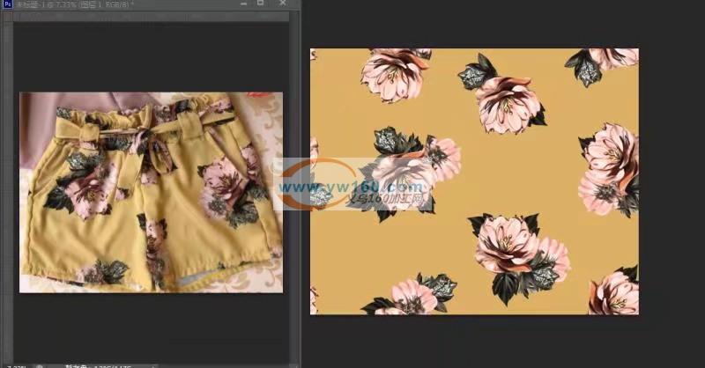Click the dark gray area below shorts photo
This screenshot has width=705, height=368.
pyautogui.click(x=150, y=326)
